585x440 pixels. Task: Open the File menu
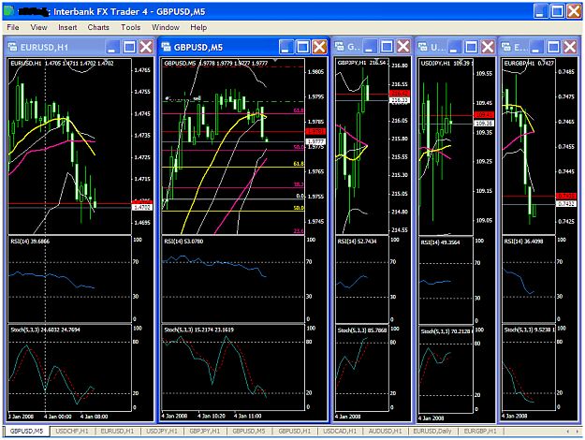(x=13, y=27)
